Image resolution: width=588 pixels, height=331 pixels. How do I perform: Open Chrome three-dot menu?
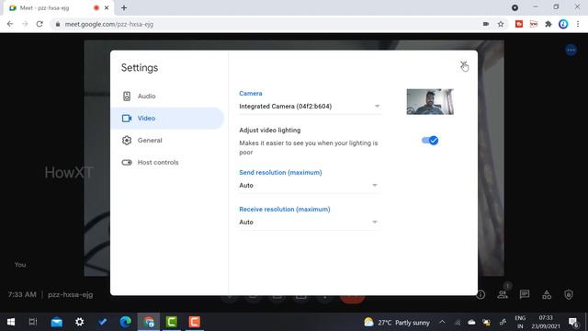(x=578, y=24)
